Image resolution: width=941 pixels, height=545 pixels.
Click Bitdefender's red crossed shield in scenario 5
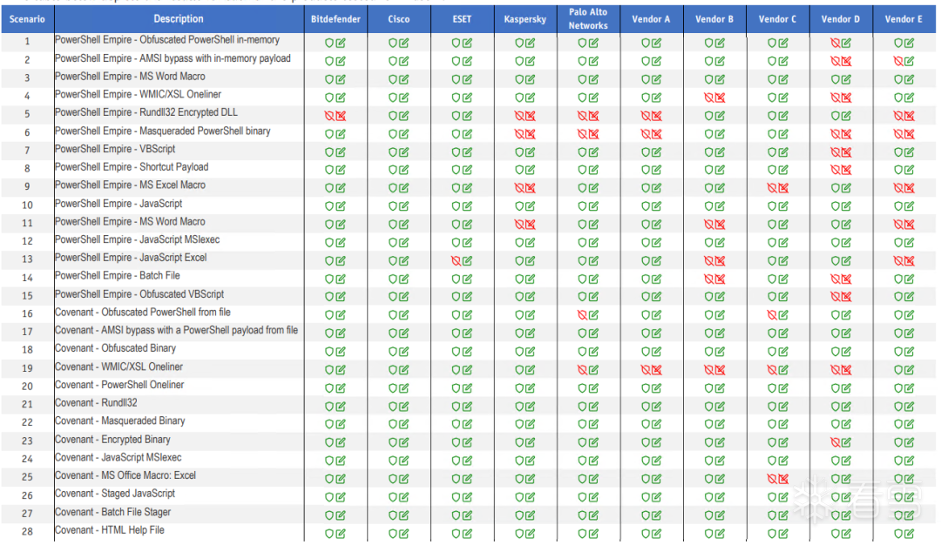pyautogui.click(x=329, y=116)
